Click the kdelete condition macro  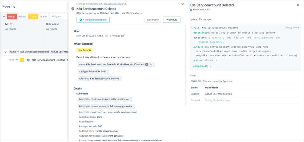[x=239, y=38]
